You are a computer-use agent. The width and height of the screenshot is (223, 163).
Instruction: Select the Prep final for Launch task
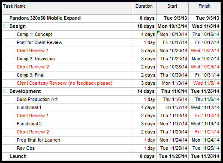(38, 140)
